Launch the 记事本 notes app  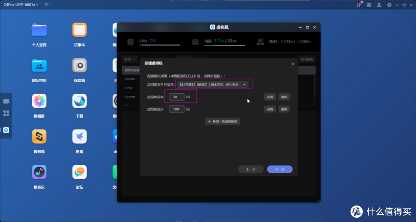pos(79,30)
